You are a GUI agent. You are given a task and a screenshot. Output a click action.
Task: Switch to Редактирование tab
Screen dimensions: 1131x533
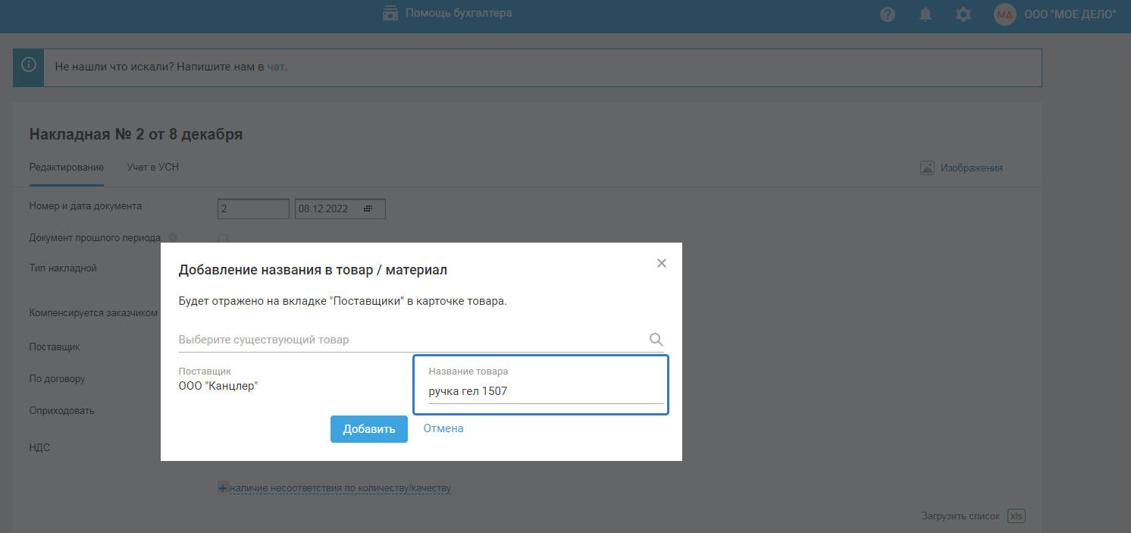[x=67, y=168]
